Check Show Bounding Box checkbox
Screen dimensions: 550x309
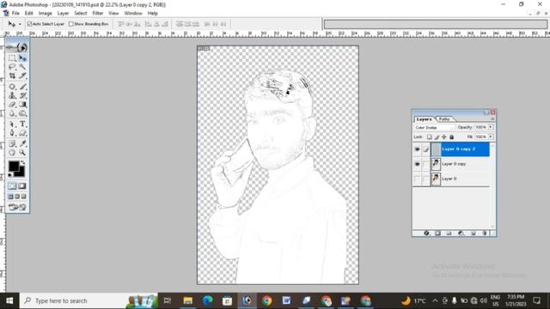coord(71,24)
